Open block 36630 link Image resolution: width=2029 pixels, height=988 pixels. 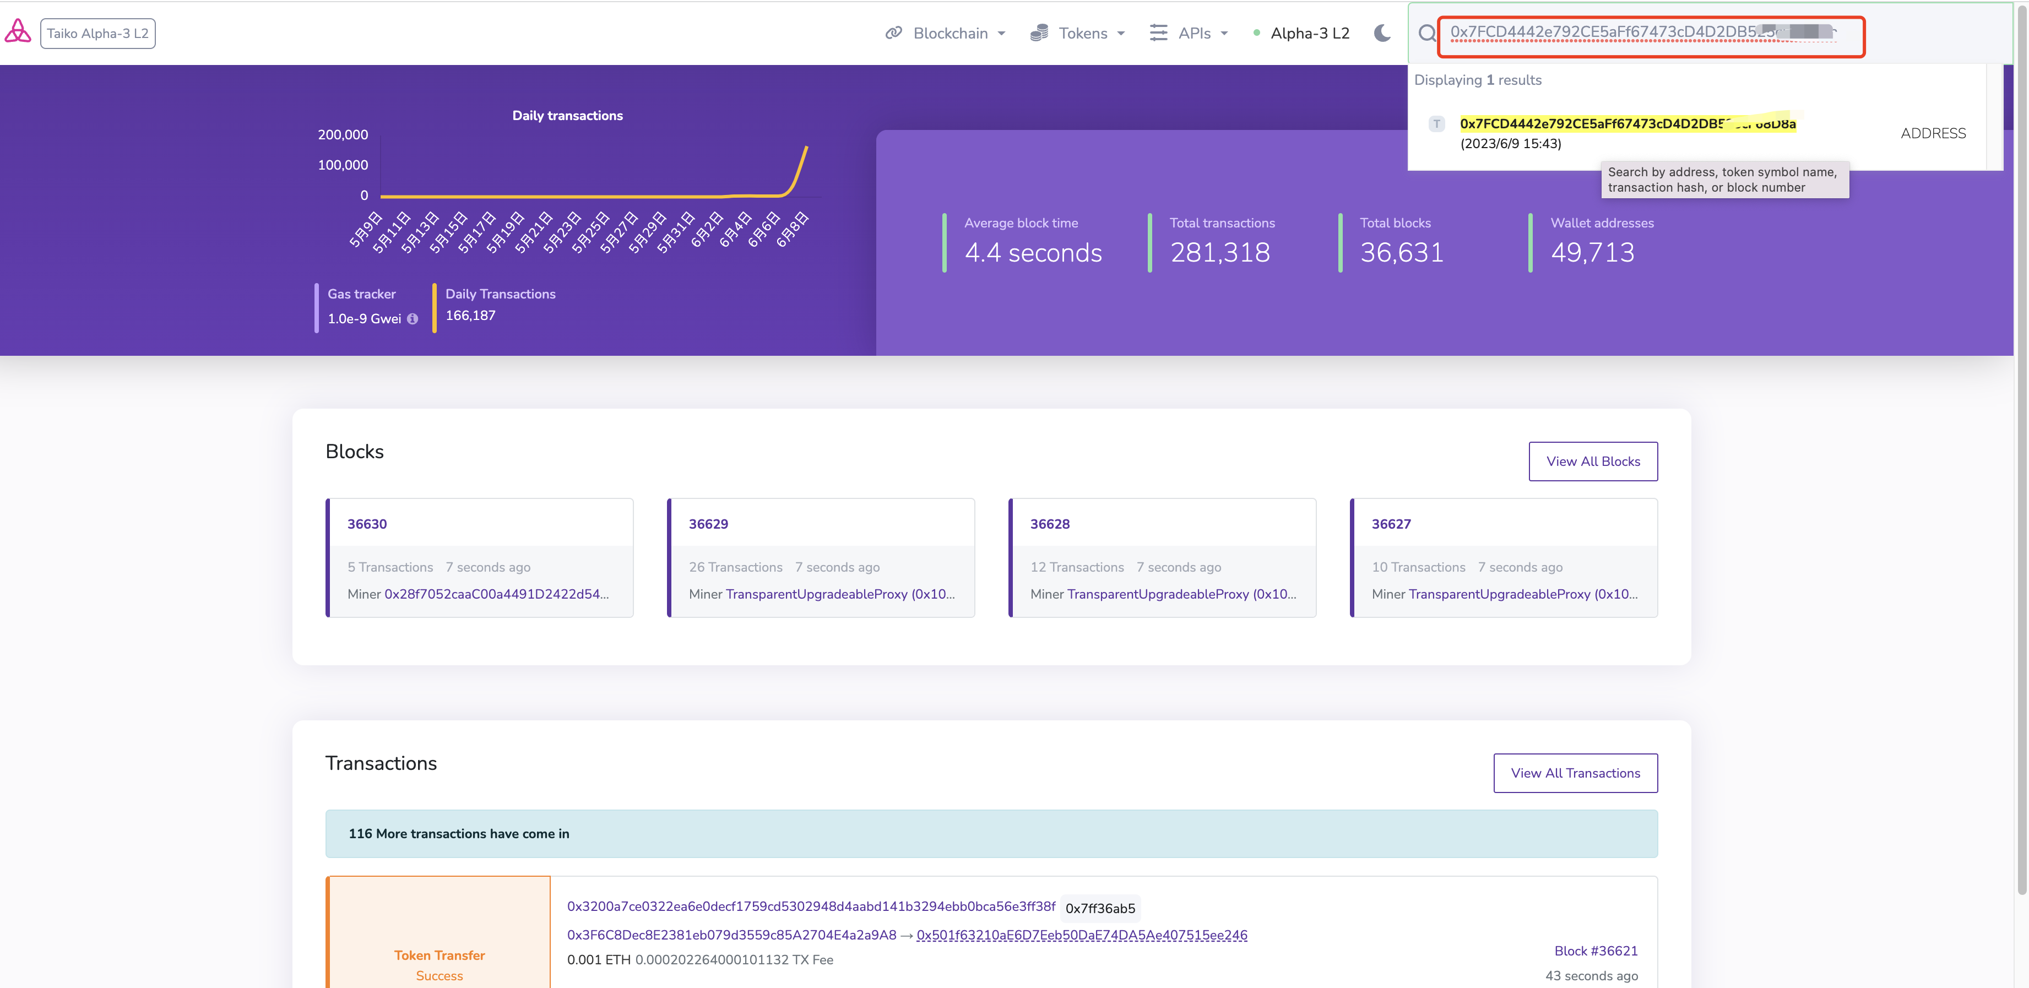tap(367, 524)
